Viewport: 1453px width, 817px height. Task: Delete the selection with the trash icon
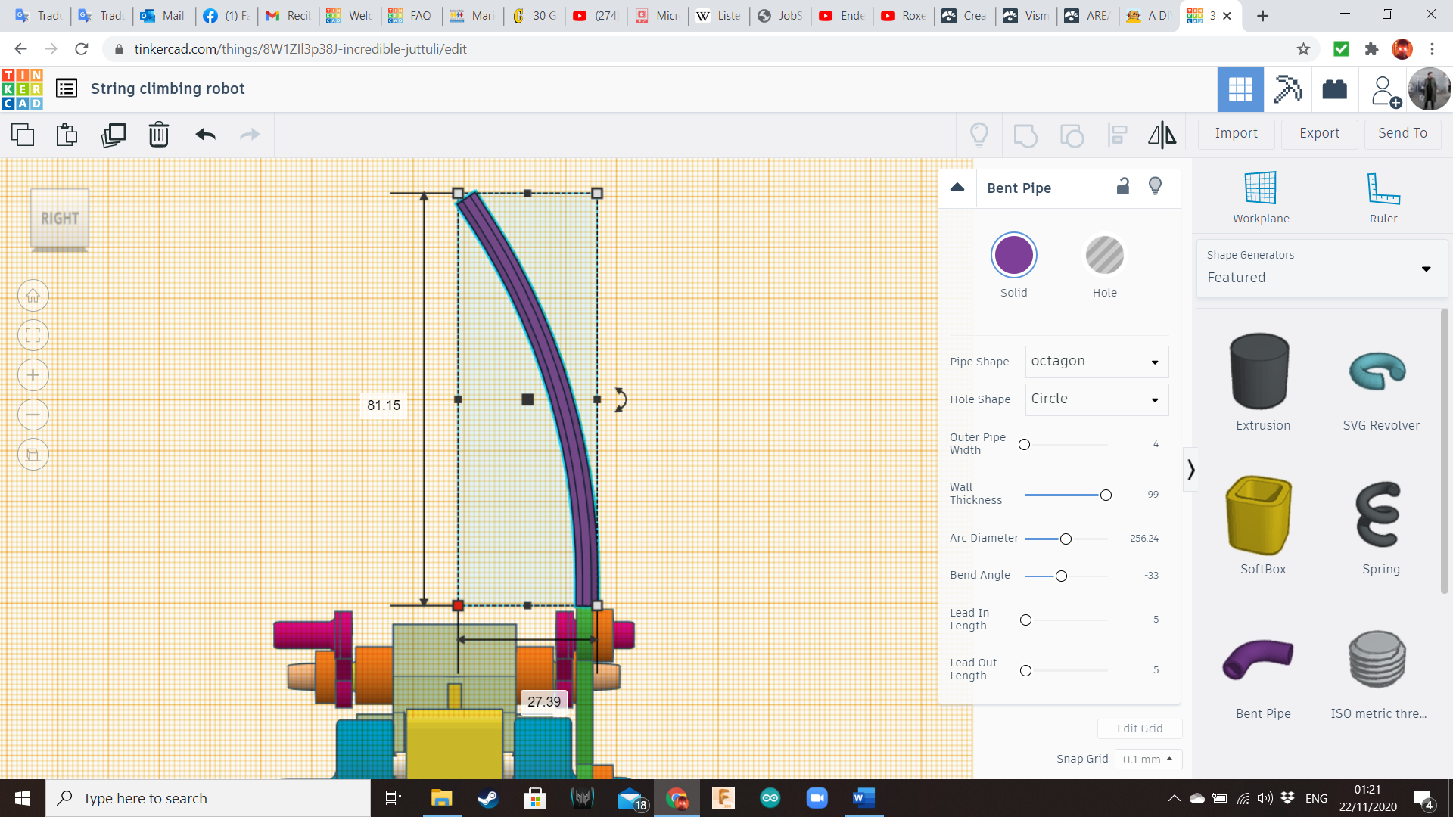158,135
